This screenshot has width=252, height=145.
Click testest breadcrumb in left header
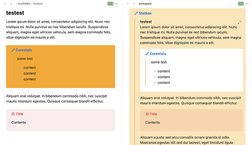pos(38,4)
